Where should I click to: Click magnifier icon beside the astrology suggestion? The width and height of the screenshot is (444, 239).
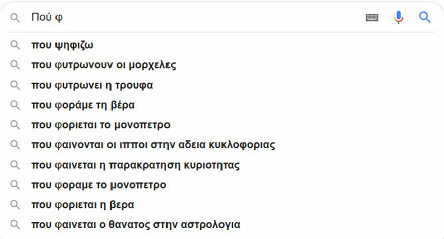15,225
